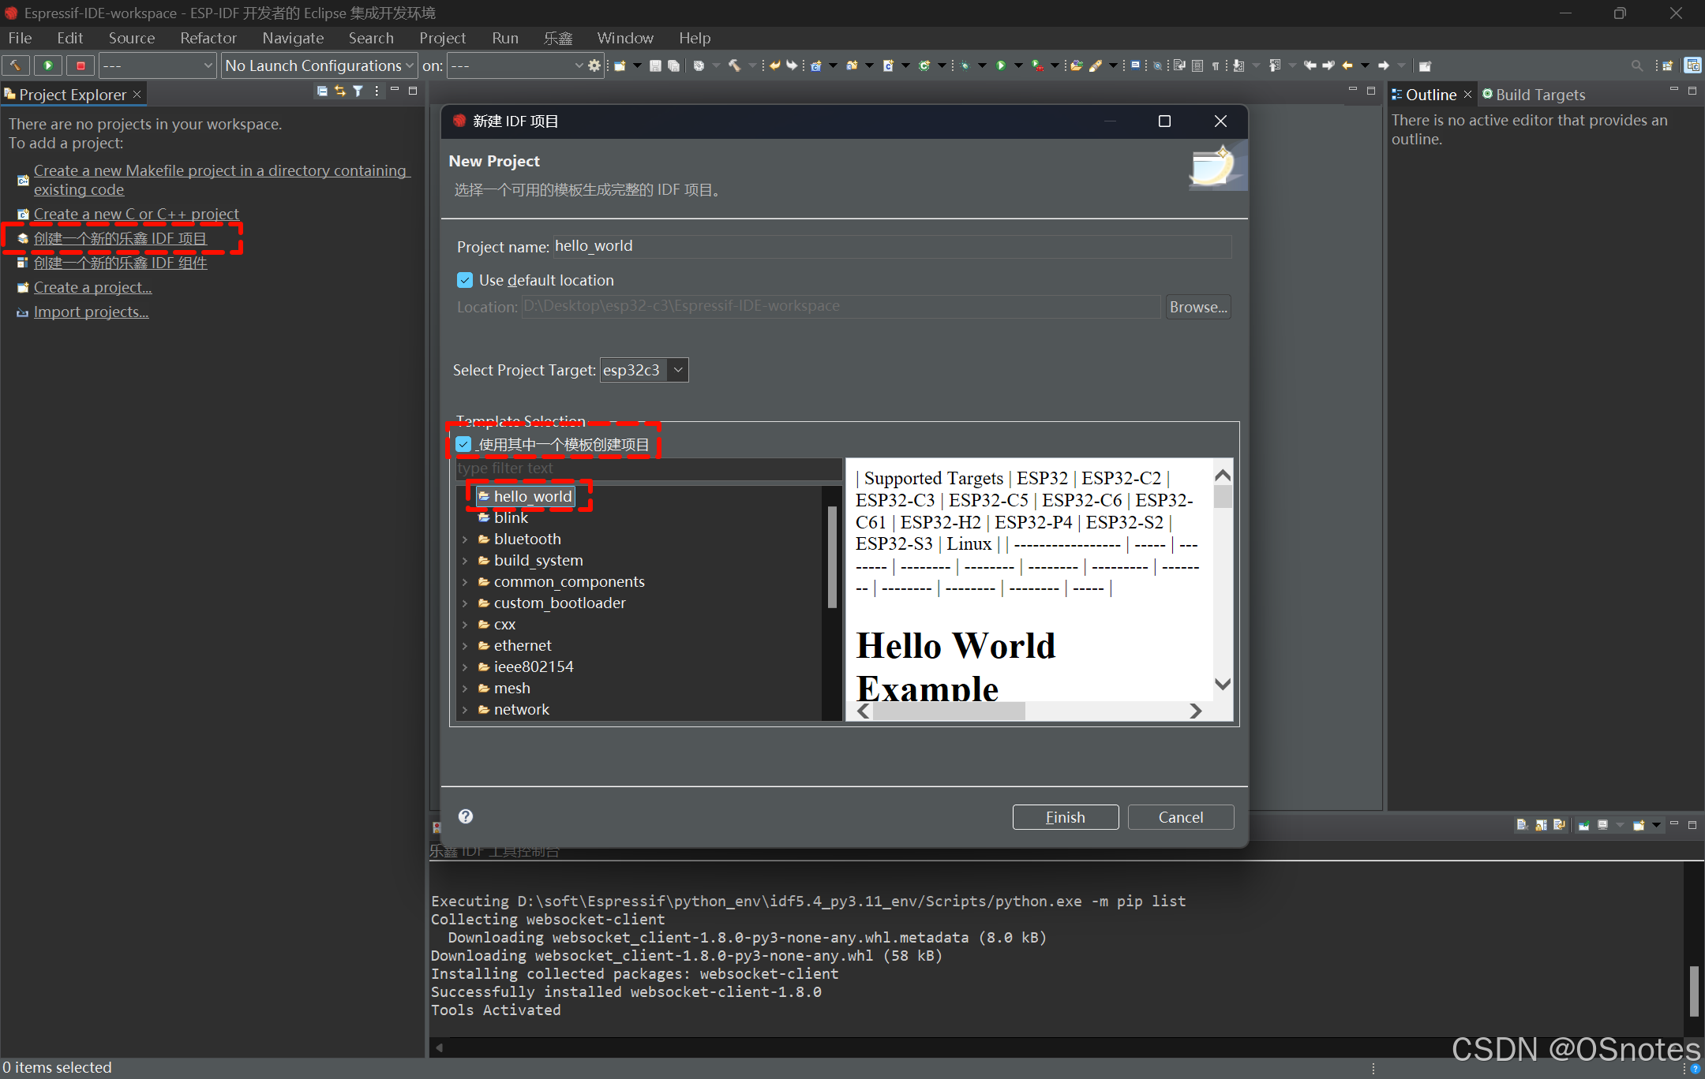1705x1079 pixels.
Task: Open the Navigate menu
Action: pos(293,38)
